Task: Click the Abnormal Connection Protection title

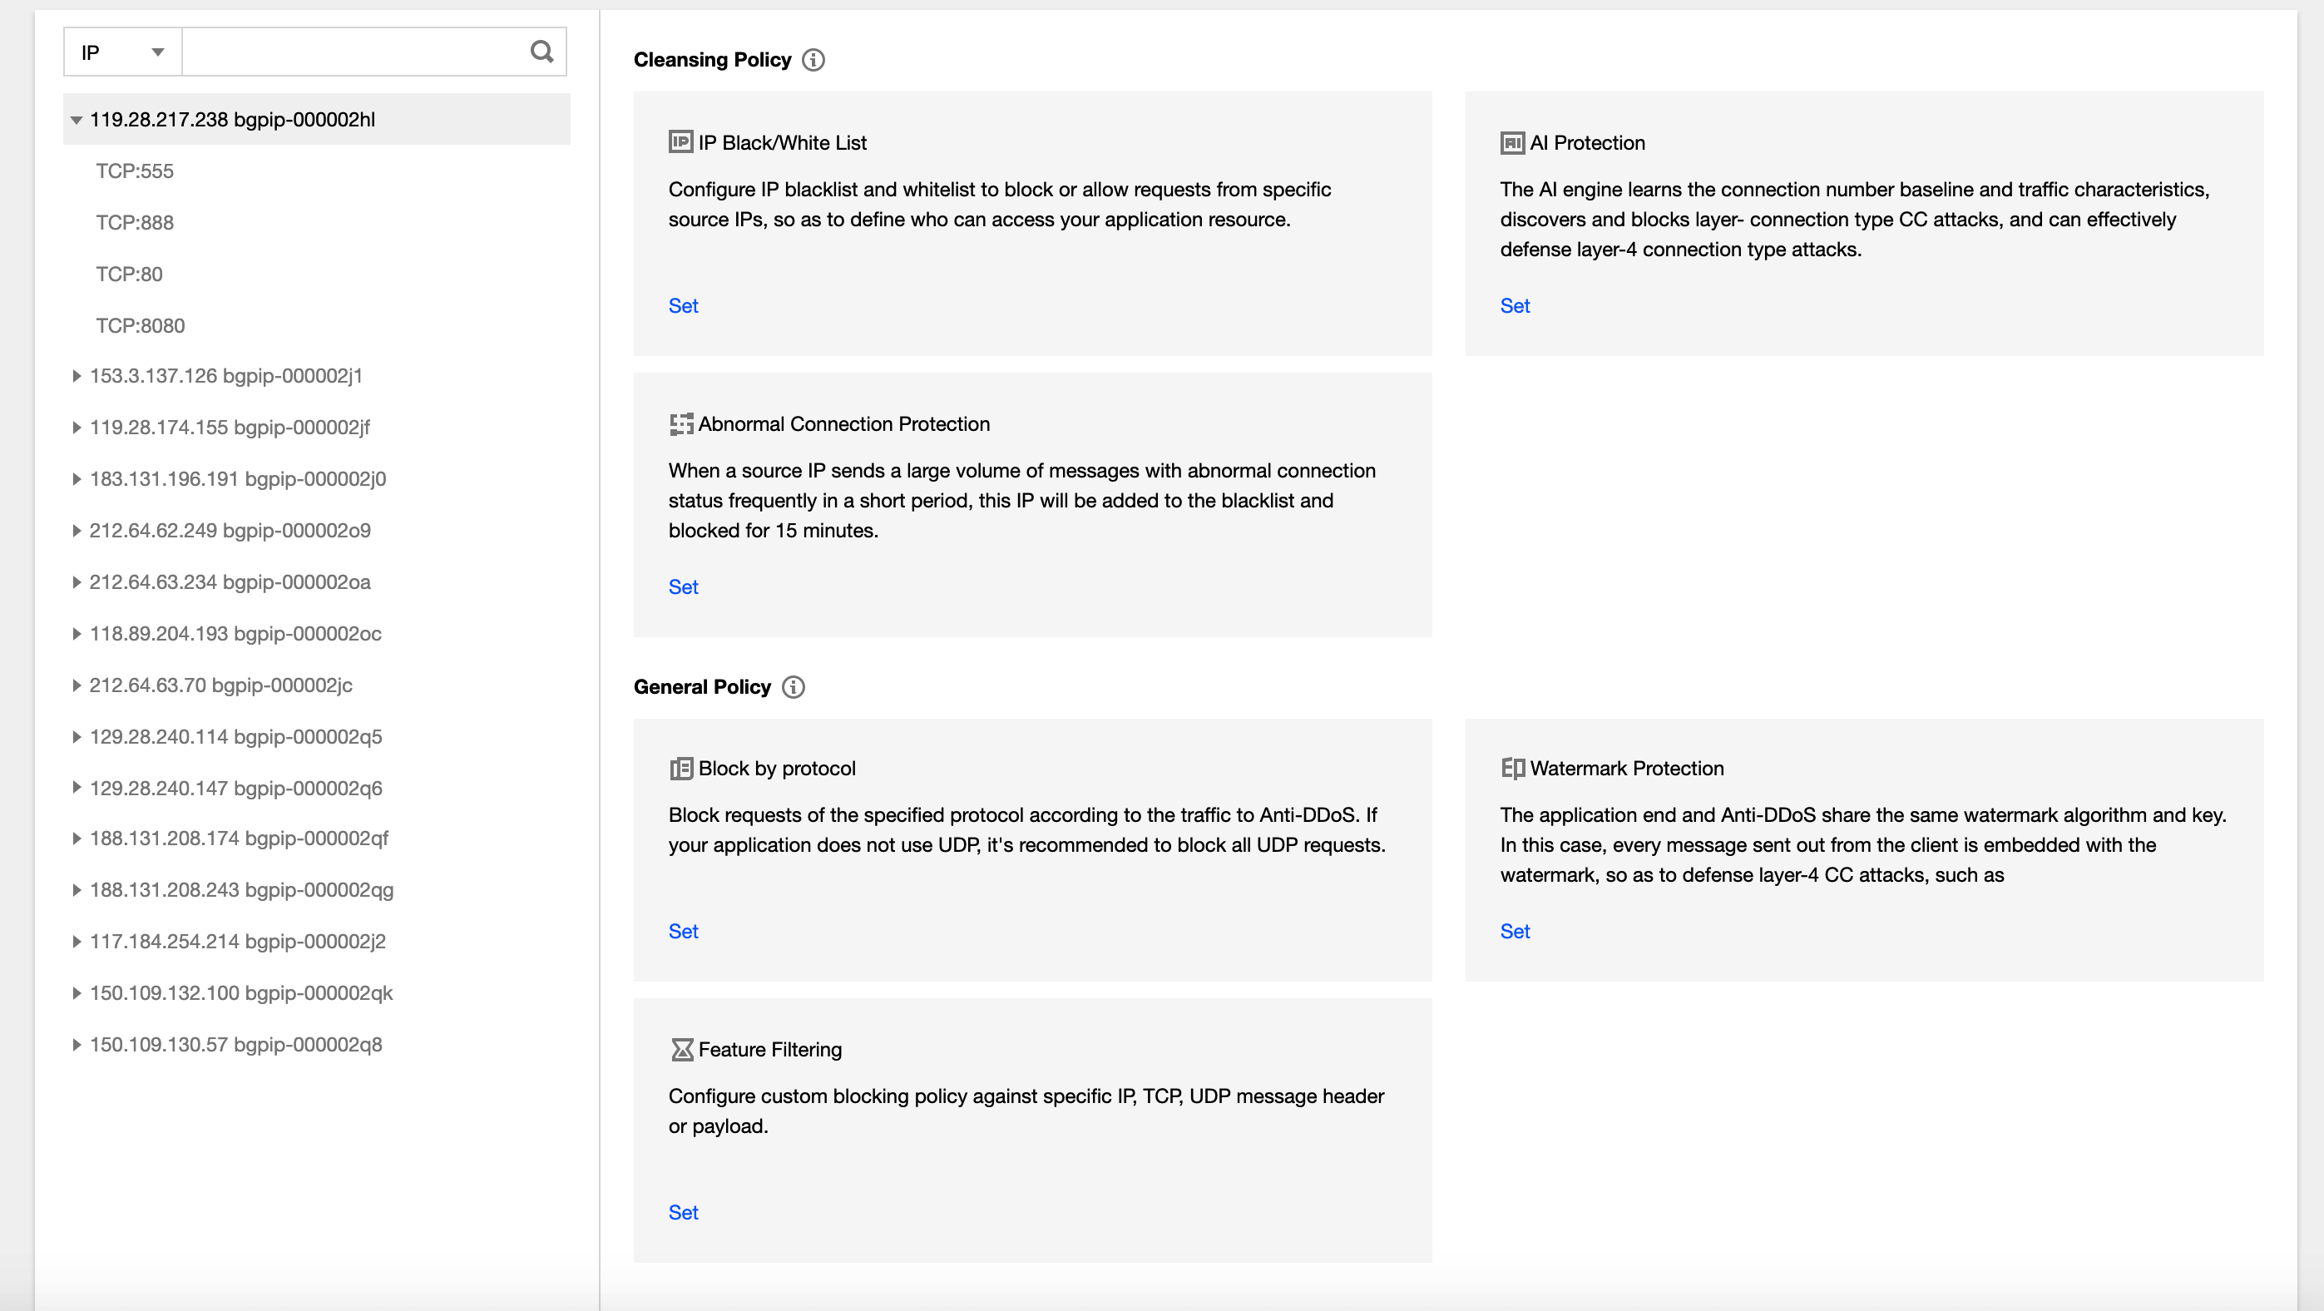Action: (x=843, y=424)
